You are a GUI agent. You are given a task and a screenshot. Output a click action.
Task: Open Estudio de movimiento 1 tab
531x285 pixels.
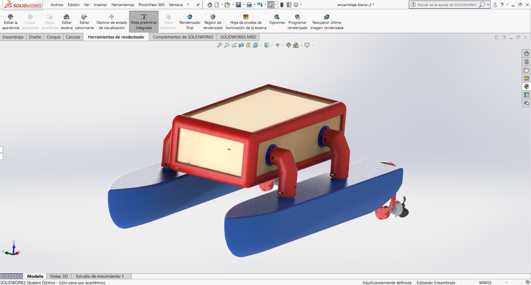[100, 276]
